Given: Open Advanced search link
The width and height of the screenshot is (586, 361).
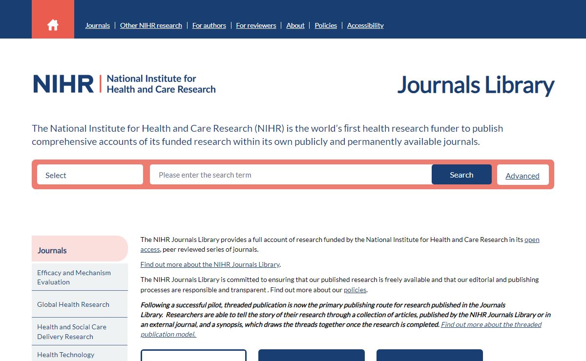Looking at the screenshot, I should click(x=523, y=175).
